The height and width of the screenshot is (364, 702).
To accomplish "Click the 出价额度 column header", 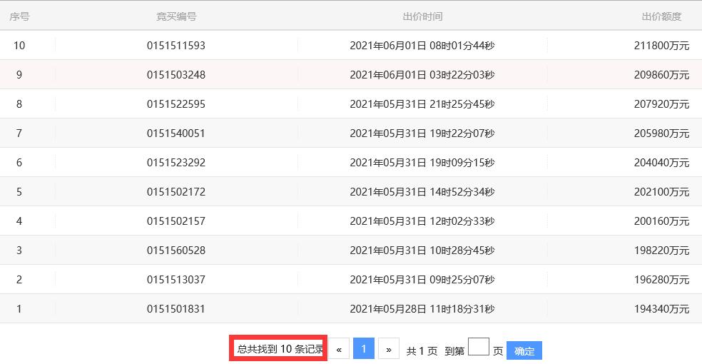I will point(661,16).
